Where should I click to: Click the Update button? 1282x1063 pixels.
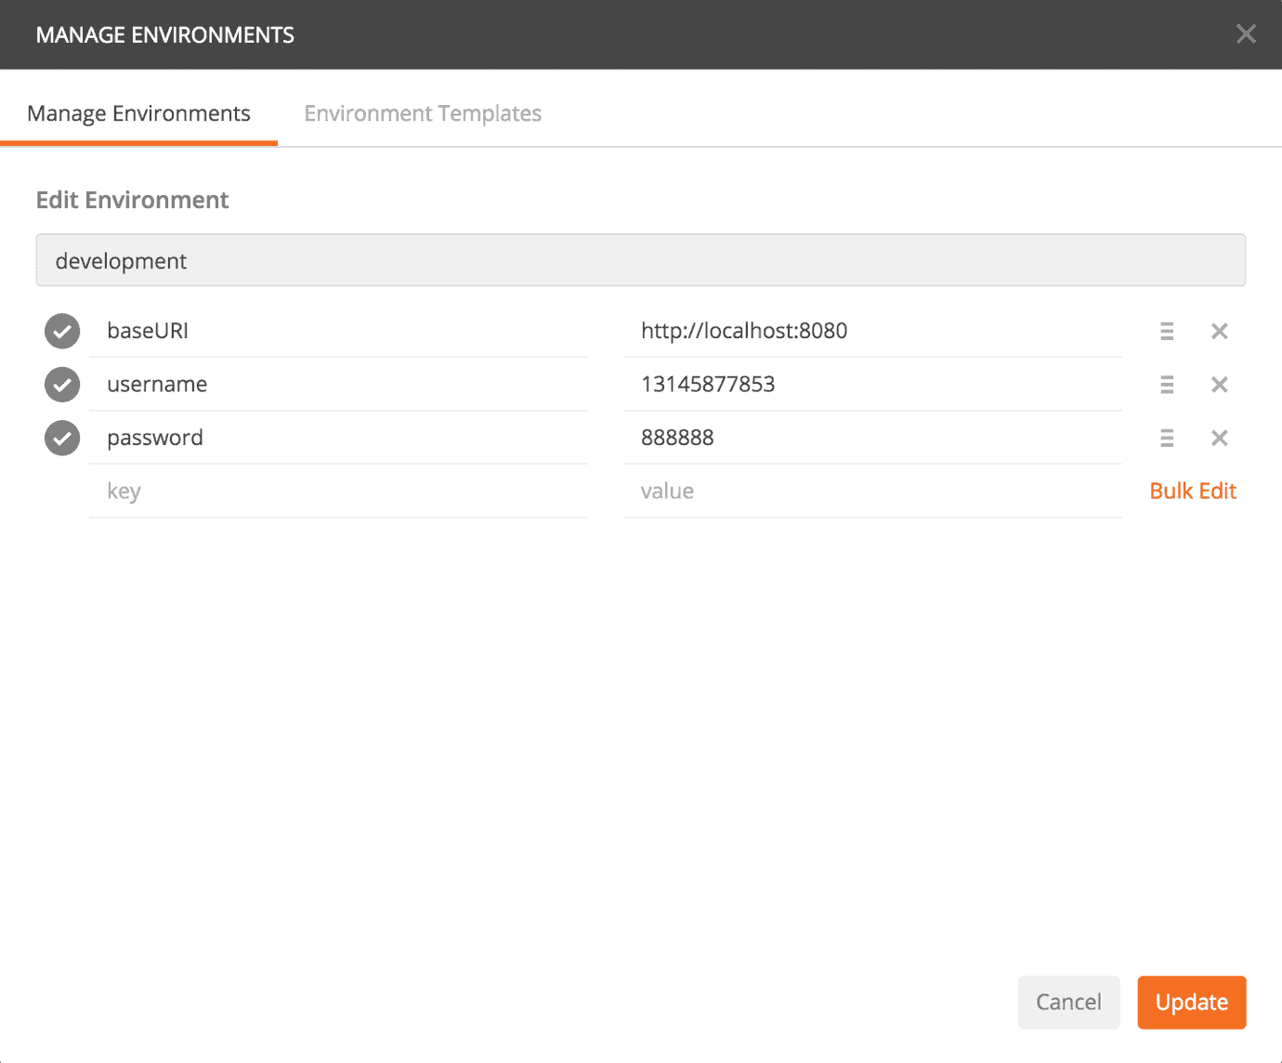tap(1191, 1002)
